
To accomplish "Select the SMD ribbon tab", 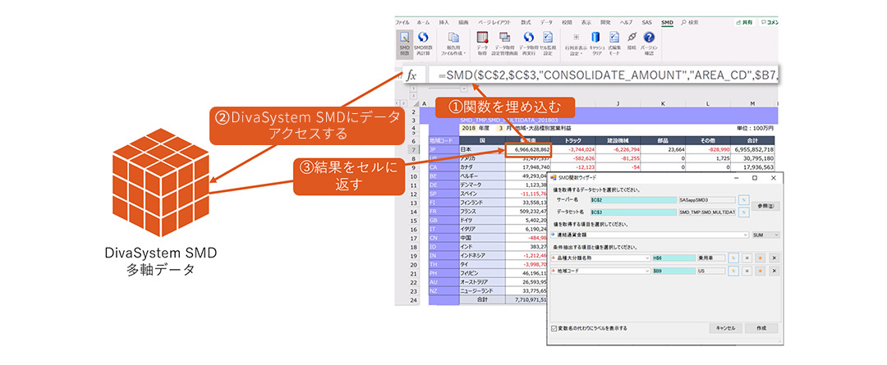I will click(x=668, y=22).
